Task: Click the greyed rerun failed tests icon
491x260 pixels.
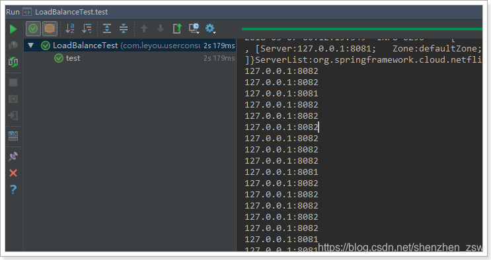Action: (13, 46)
